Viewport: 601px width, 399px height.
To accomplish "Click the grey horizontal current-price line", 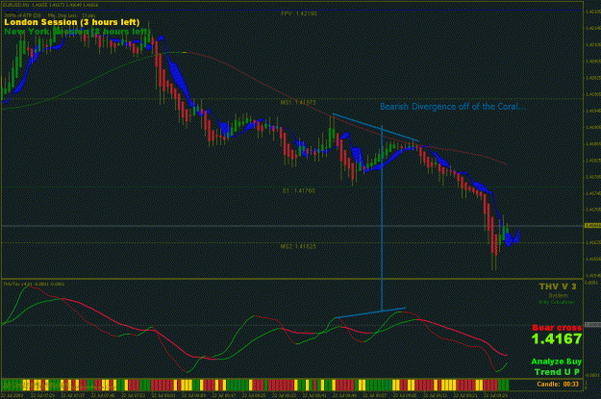I will (x=292, y=226).
